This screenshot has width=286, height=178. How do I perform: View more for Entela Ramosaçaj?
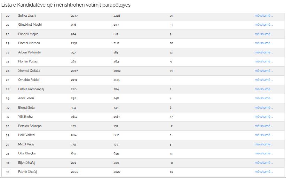(x=264, y=89)
